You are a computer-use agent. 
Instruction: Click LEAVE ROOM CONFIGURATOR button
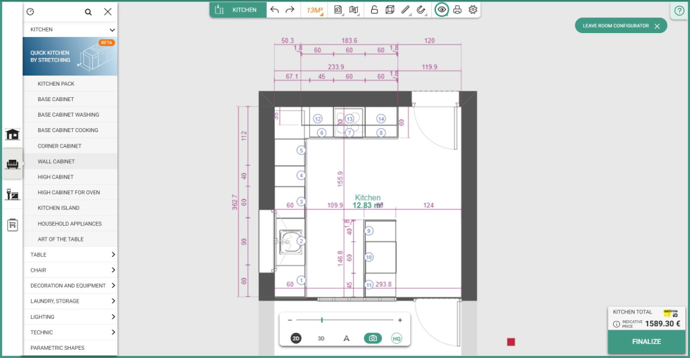pos(621,26)
